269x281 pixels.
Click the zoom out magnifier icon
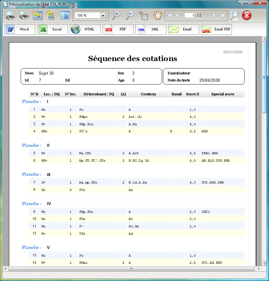tap(130, 15)
